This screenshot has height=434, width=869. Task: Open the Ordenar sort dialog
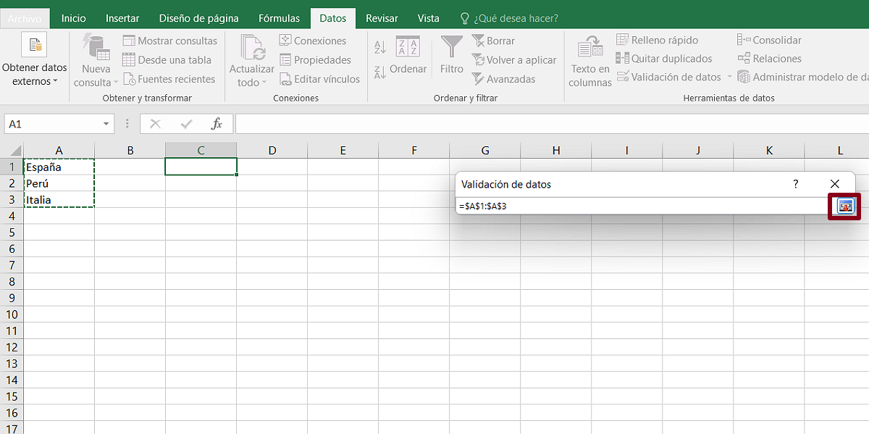pos(408,55)
